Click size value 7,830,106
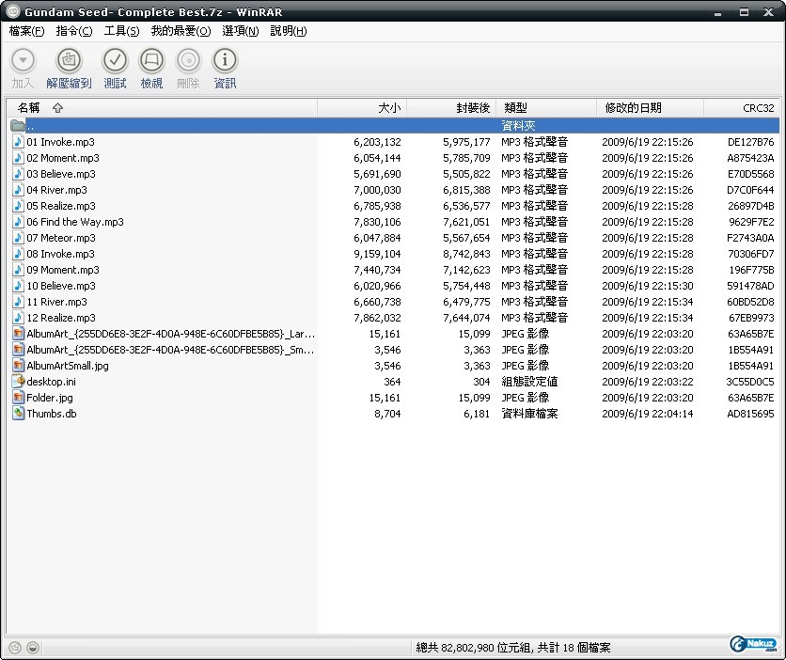Image resolution: width=786 pixels, height=660 pixels. 377,222
